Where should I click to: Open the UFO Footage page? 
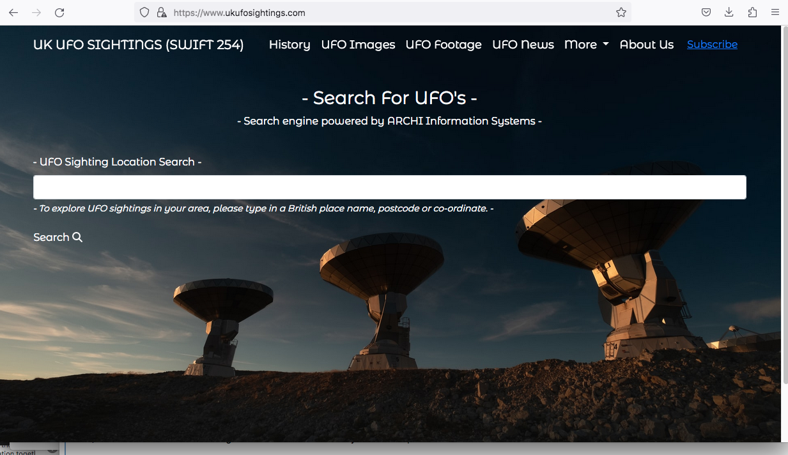444,45
